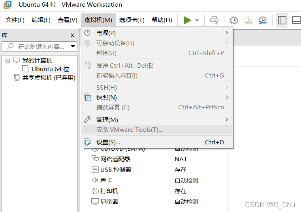Image resolution: width=301 pixels, height=212 pixels.
Task: Open the 管理(M) submenu
Action: pyautogui.click(x=157, y=120)
